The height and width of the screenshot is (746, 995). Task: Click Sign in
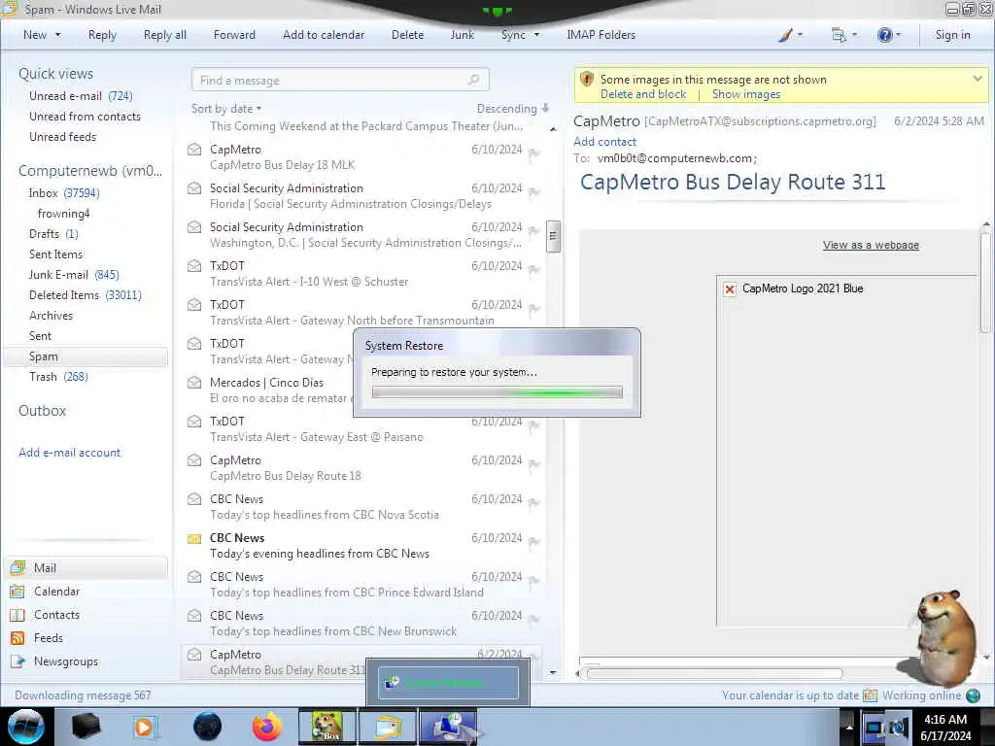click(x=952, y=35)
